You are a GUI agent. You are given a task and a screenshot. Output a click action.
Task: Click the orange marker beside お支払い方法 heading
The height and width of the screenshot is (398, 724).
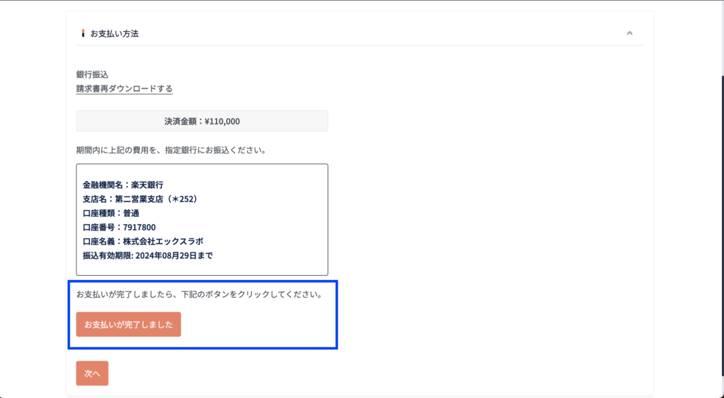(83, 33)
